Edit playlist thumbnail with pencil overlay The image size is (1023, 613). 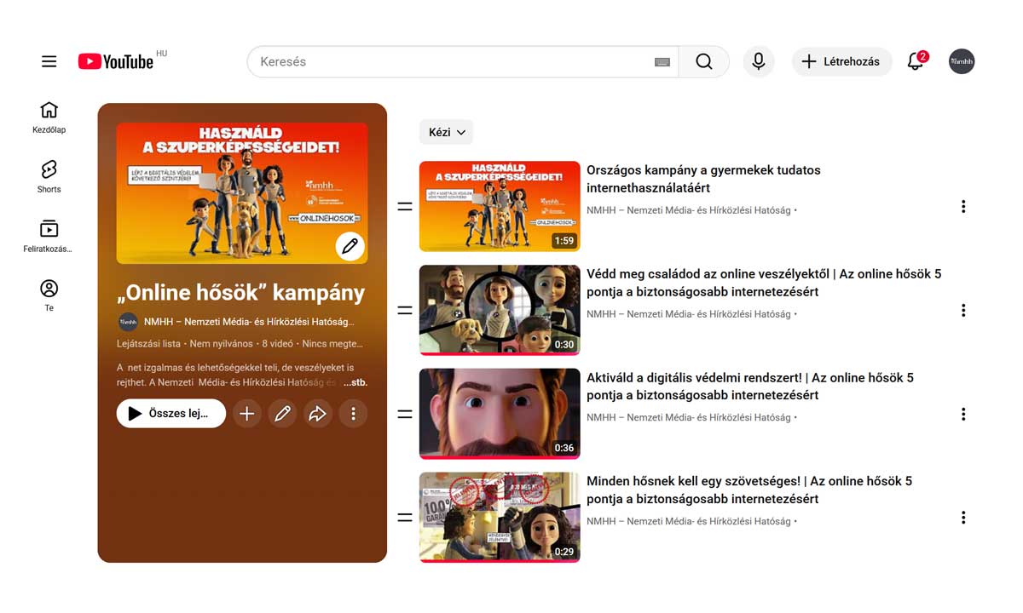coord(350,246)
